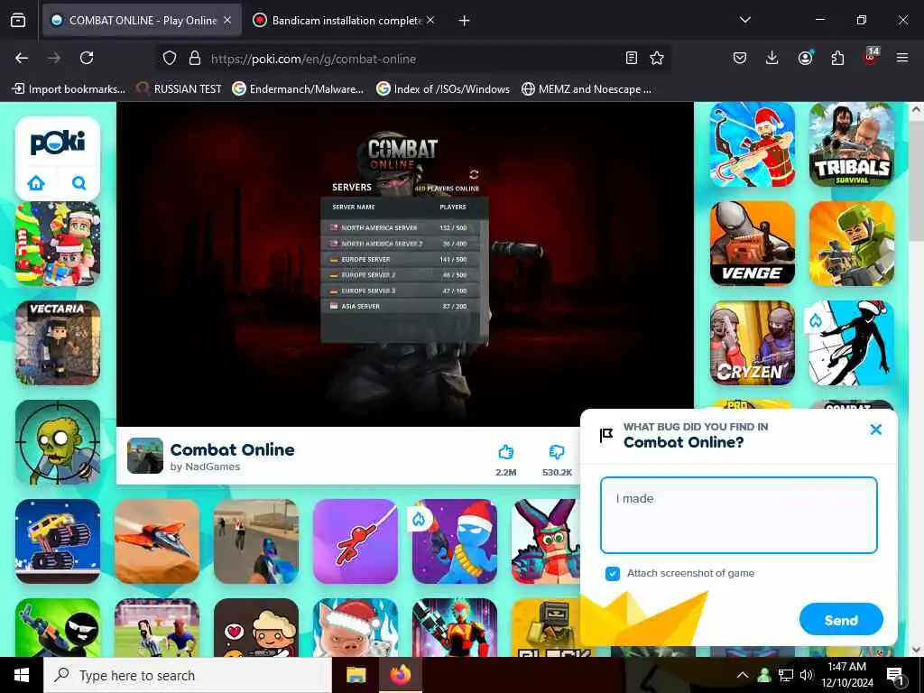Open Endermanch/Malware bookmark
Viewport: 924px width, 693px height.
pos(298,89)
